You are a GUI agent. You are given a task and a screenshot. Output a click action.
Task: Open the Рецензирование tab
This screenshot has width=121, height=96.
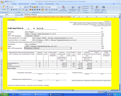[49, 4]
